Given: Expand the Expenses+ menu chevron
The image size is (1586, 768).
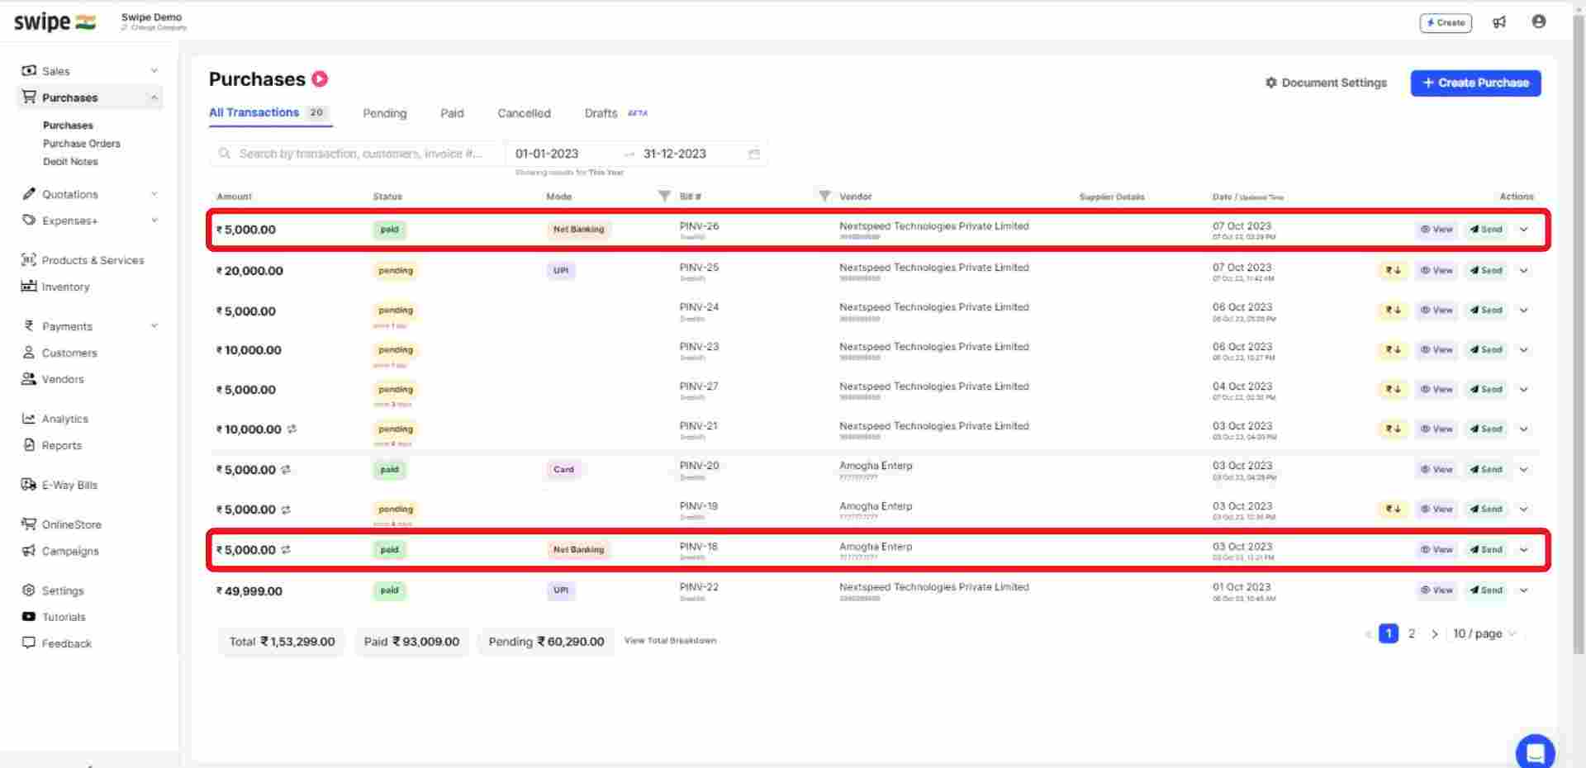Looking at the screenshot, I should (x=154, y=220).
